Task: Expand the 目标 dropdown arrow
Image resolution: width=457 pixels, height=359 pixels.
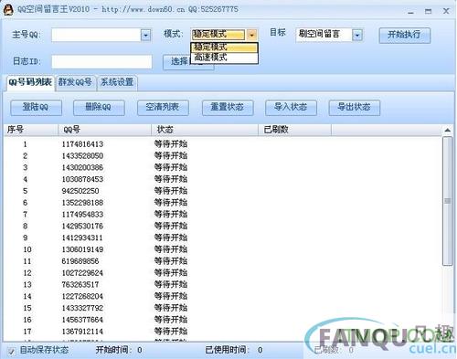Action: click(x=357, y=36)
